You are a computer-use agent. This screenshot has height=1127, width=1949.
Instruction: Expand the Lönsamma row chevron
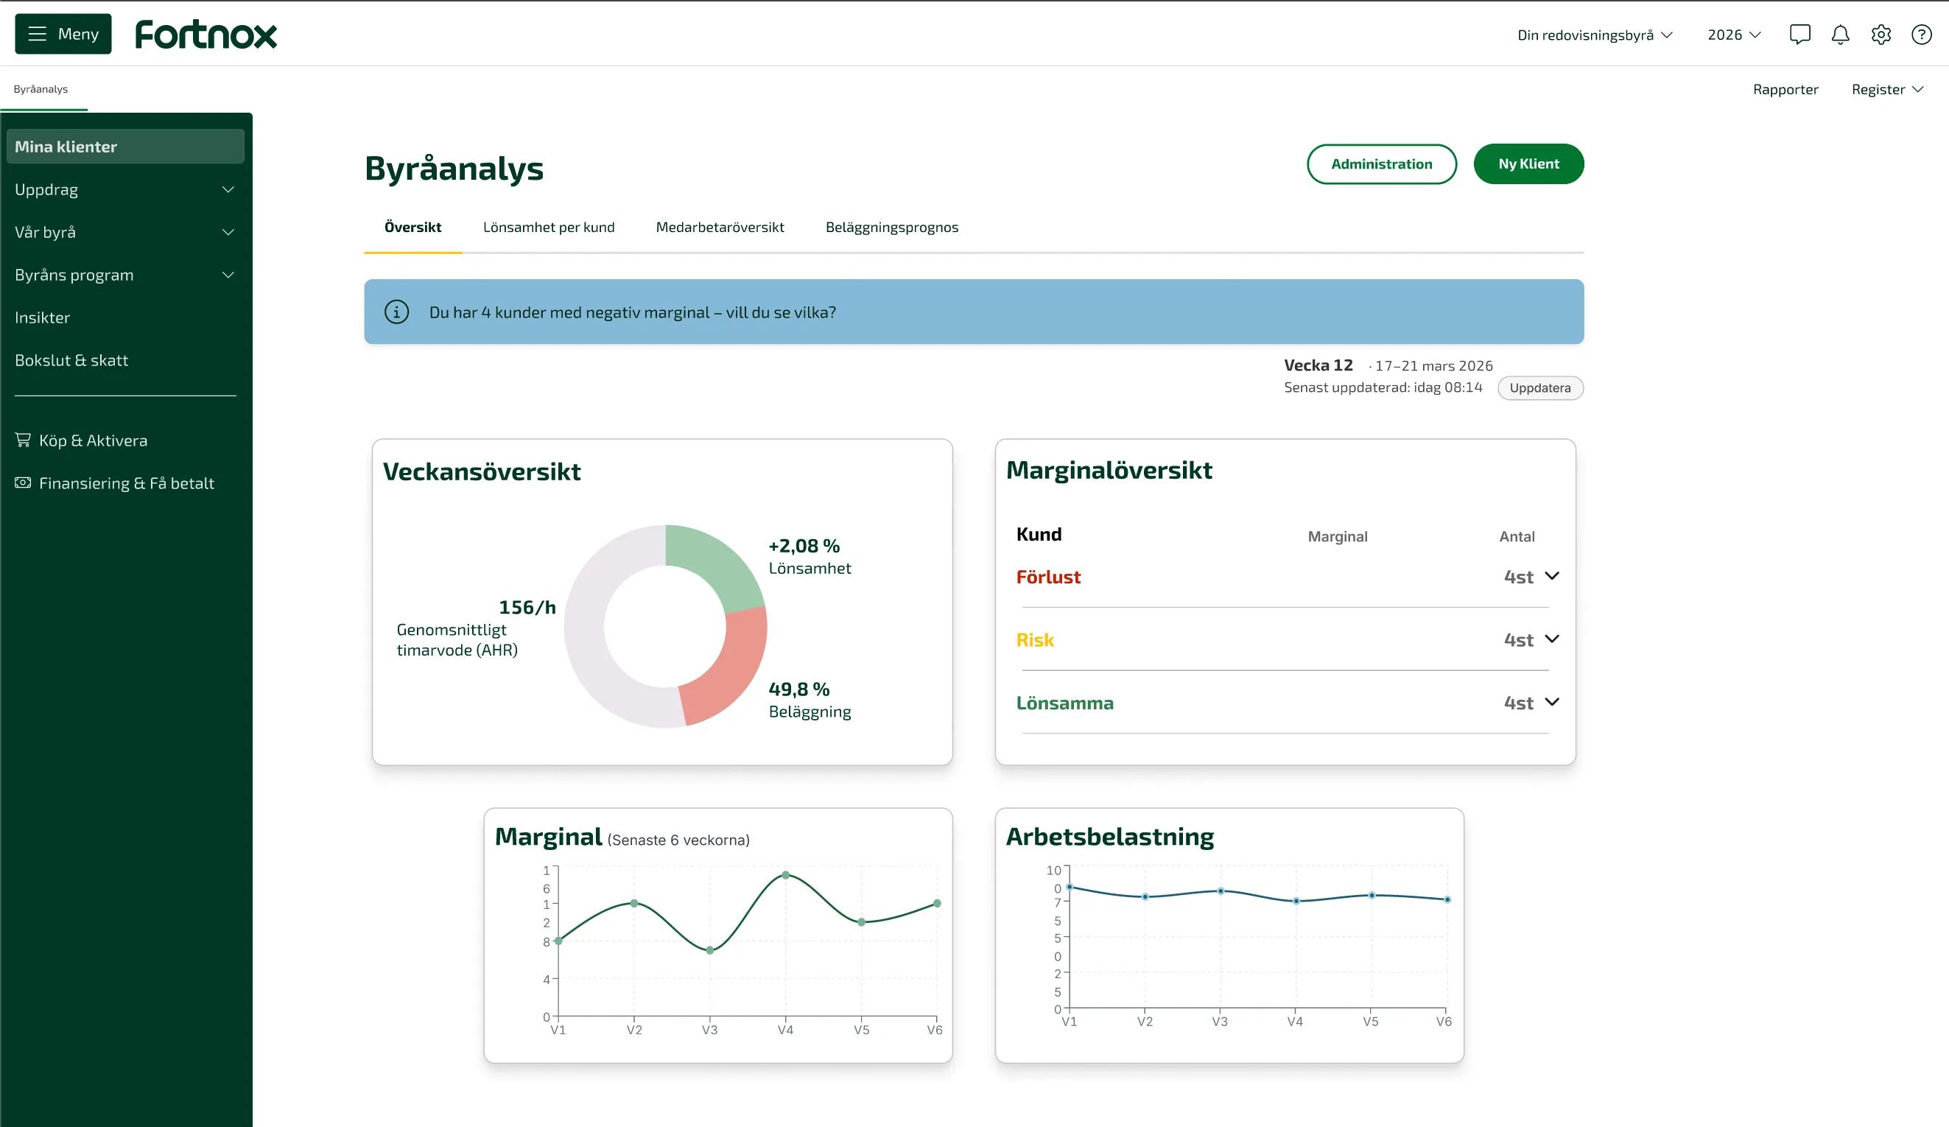(1551, 702)
